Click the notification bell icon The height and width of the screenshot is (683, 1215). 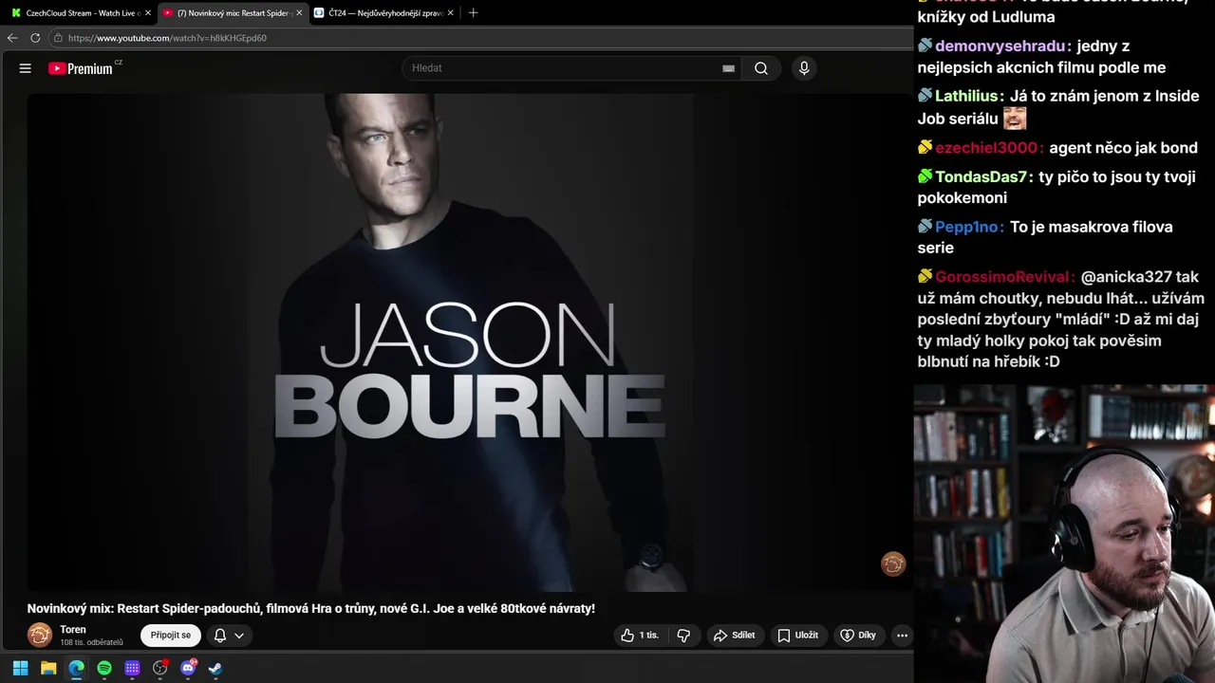(220, 636)
